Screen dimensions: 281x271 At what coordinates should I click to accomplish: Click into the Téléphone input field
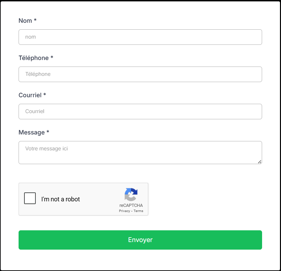click(x=140, y=74)
